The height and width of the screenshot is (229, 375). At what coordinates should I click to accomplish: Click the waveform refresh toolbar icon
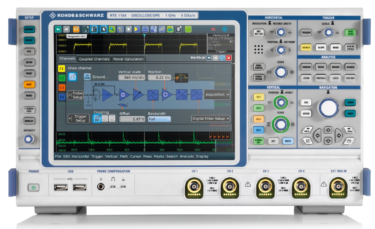pyautogui.click(x=86, y=29)
